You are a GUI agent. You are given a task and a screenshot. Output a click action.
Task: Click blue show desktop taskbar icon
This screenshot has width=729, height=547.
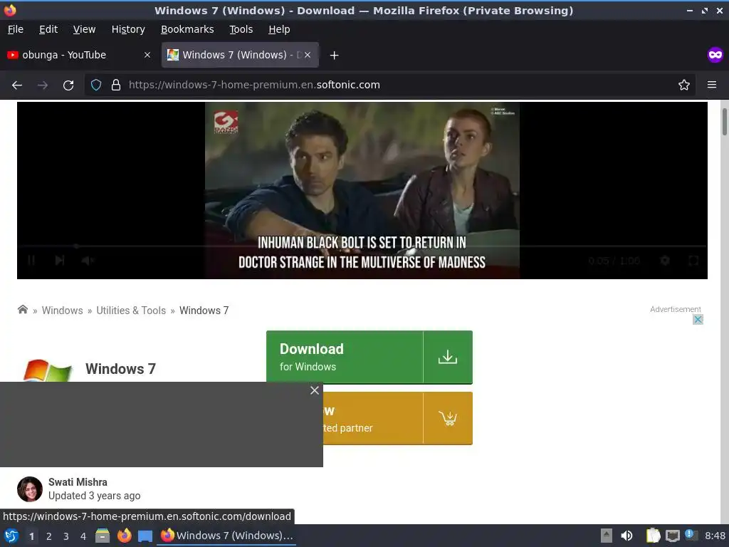pos(145,536)
